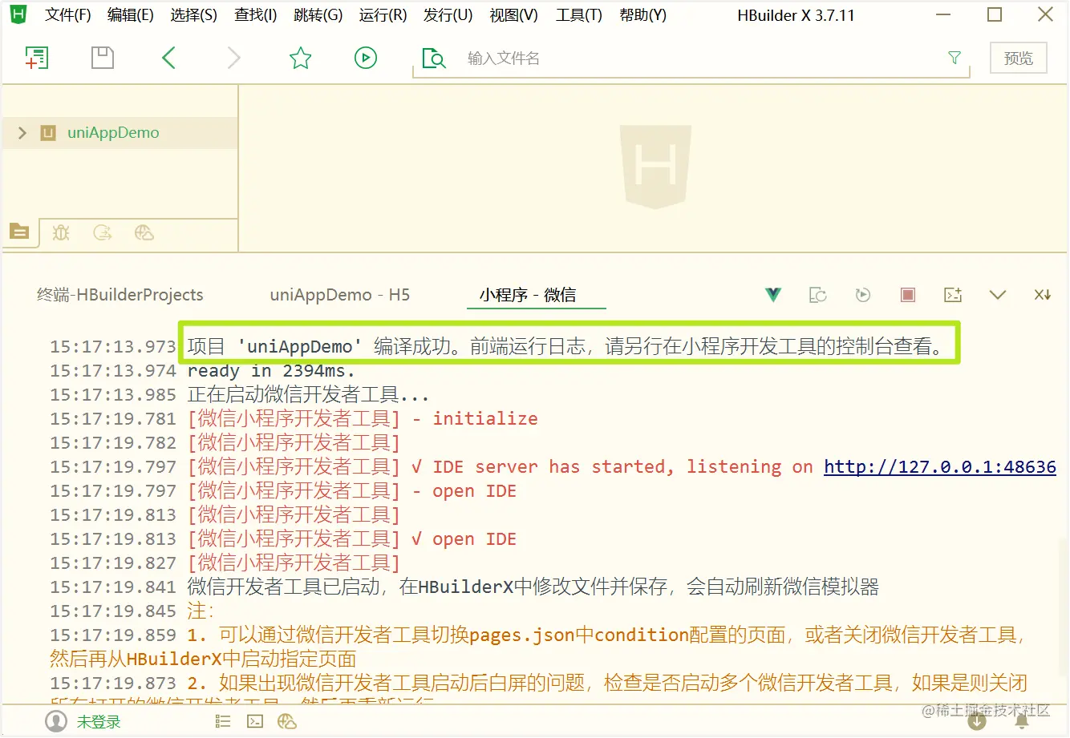Click the debug bug icon in sidebar
This screenshot has width=1070, height=738.
61,232
